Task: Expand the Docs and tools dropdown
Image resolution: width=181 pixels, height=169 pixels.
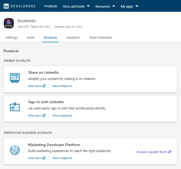Action: tap(76, 6)
